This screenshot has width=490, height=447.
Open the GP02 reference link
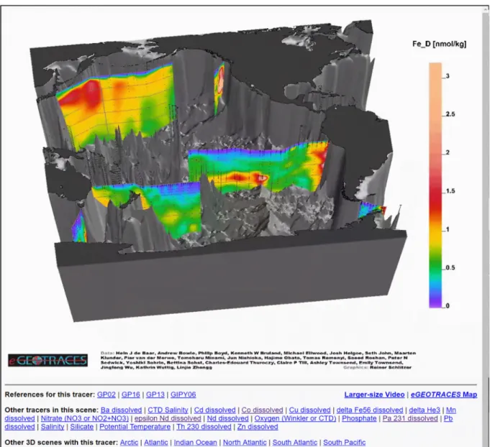[x=106, y=395]
